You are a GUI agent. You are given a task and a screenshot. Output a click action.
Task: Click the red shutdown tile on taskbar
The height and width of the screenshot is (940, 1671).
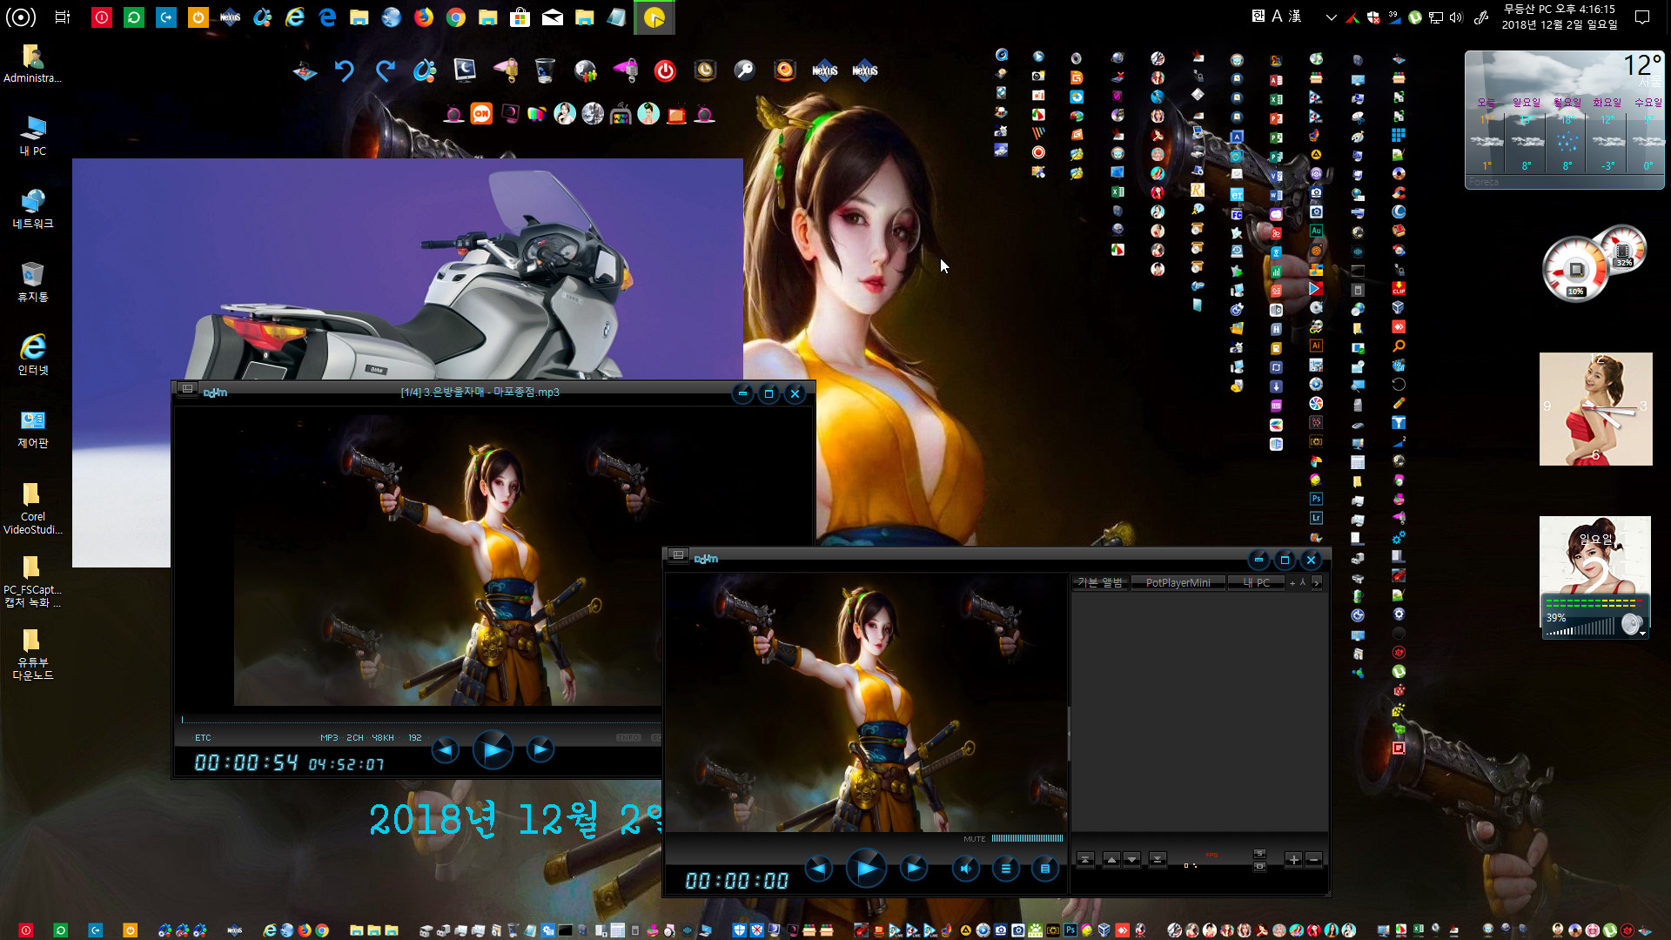[x=102, y=17]
